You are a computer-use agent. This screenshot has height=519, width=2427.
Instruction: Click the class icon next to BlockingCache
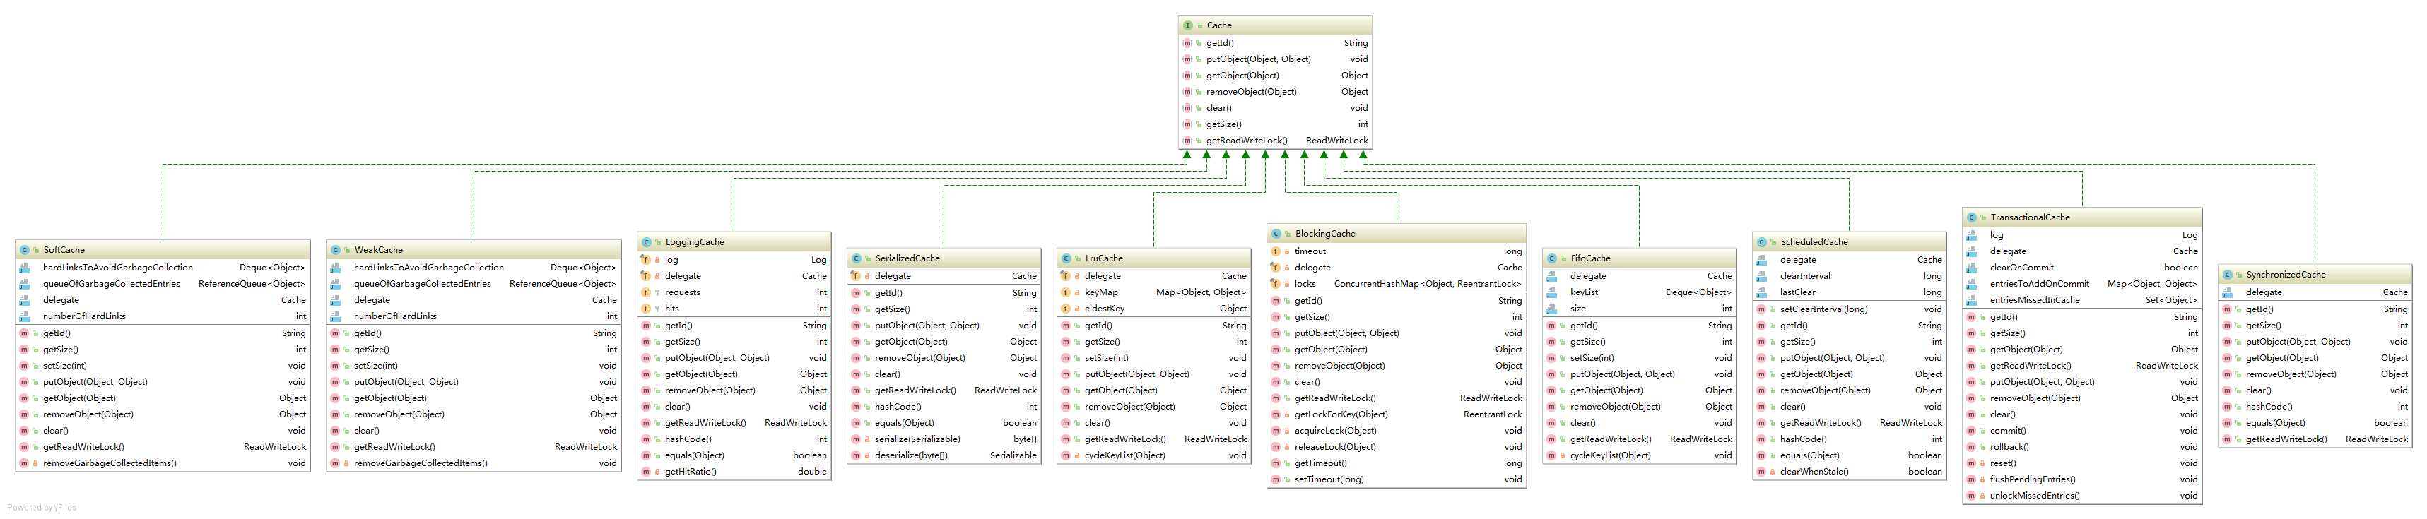point(1276,234)
